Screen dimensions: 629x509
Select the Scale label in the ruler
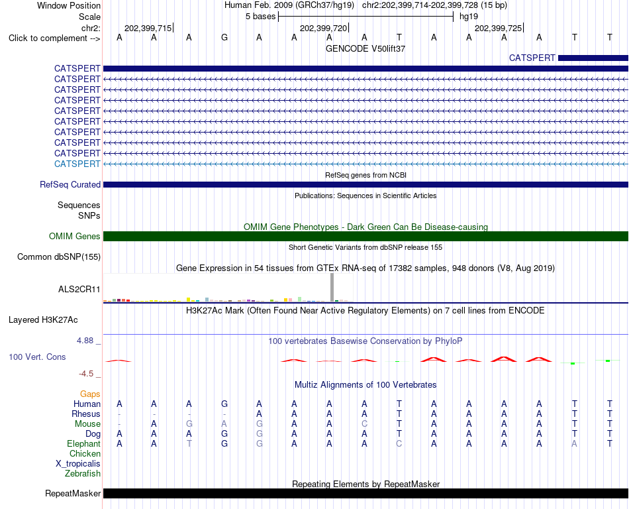tap(89, 17)
